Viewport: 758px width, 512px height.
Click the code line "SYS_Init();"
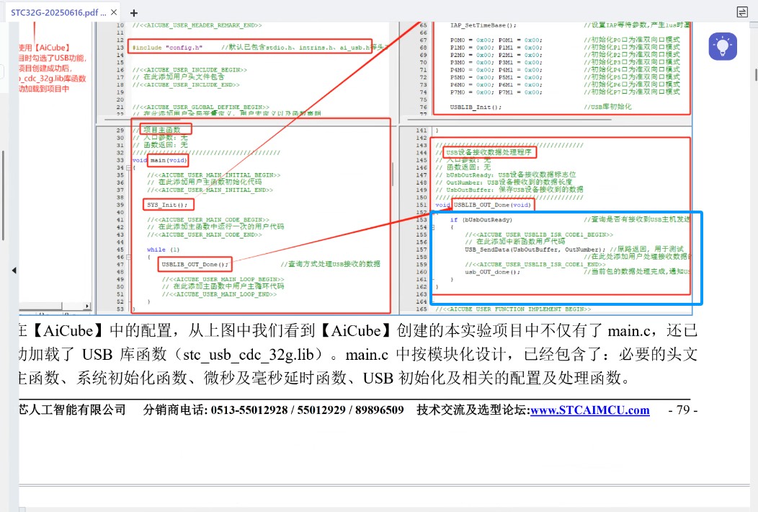(x=167, y=205)
